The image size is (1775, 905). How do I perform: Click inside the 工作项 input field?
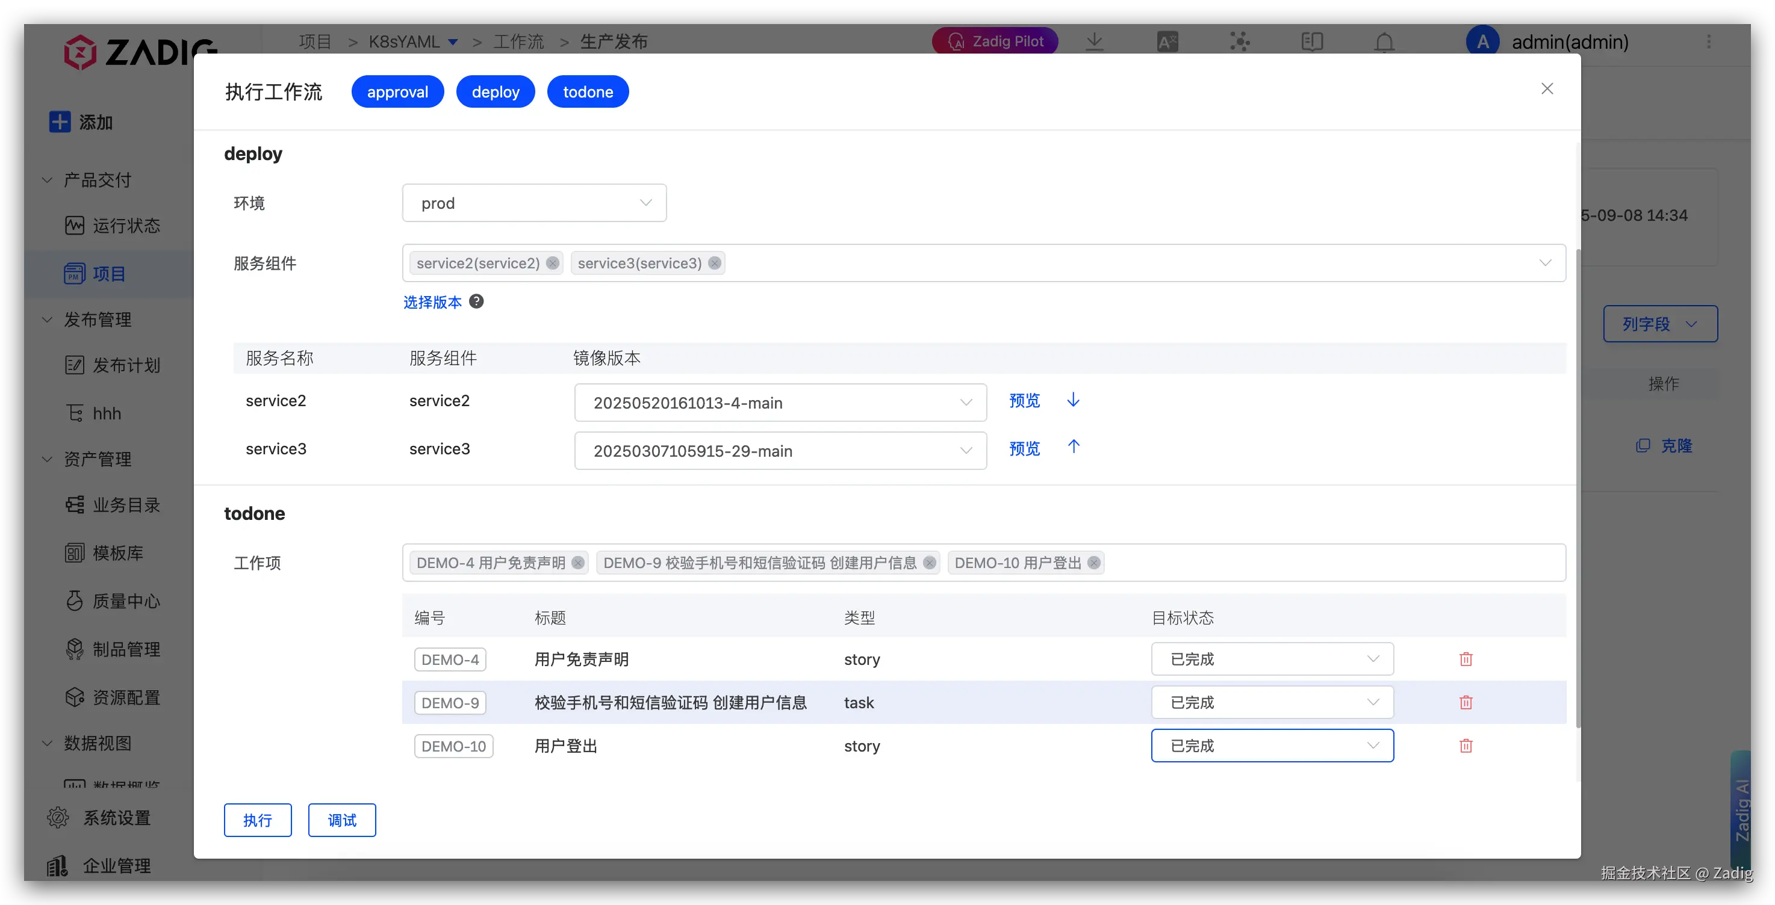coord(1330,563)
